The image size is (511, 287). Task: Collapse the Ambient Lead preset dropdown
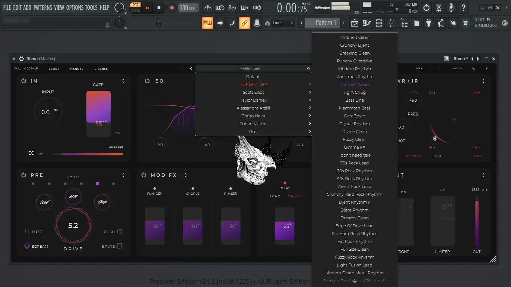pos(308,68)
